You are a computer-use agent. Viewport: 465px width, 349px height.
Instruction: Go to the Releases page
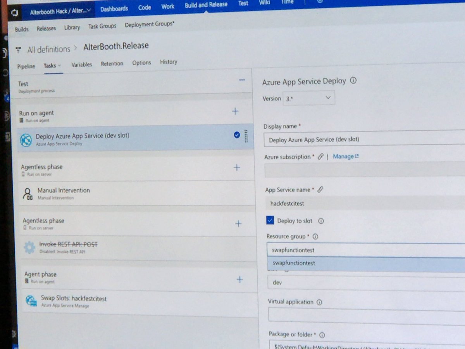pos(46,28)
